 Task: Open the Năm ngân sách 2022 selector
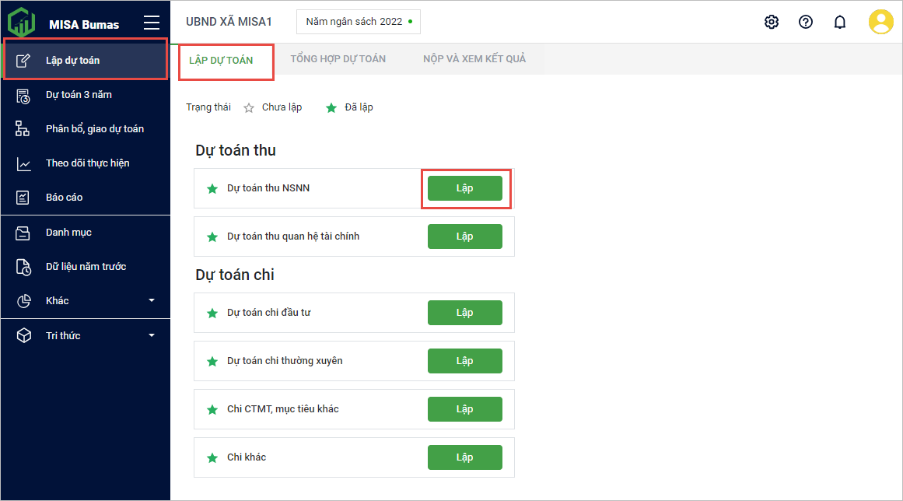358,22
